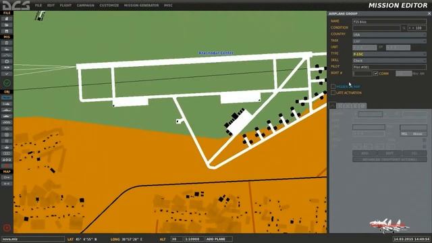
Task: Click the red exit power icon
Action: 7,227
